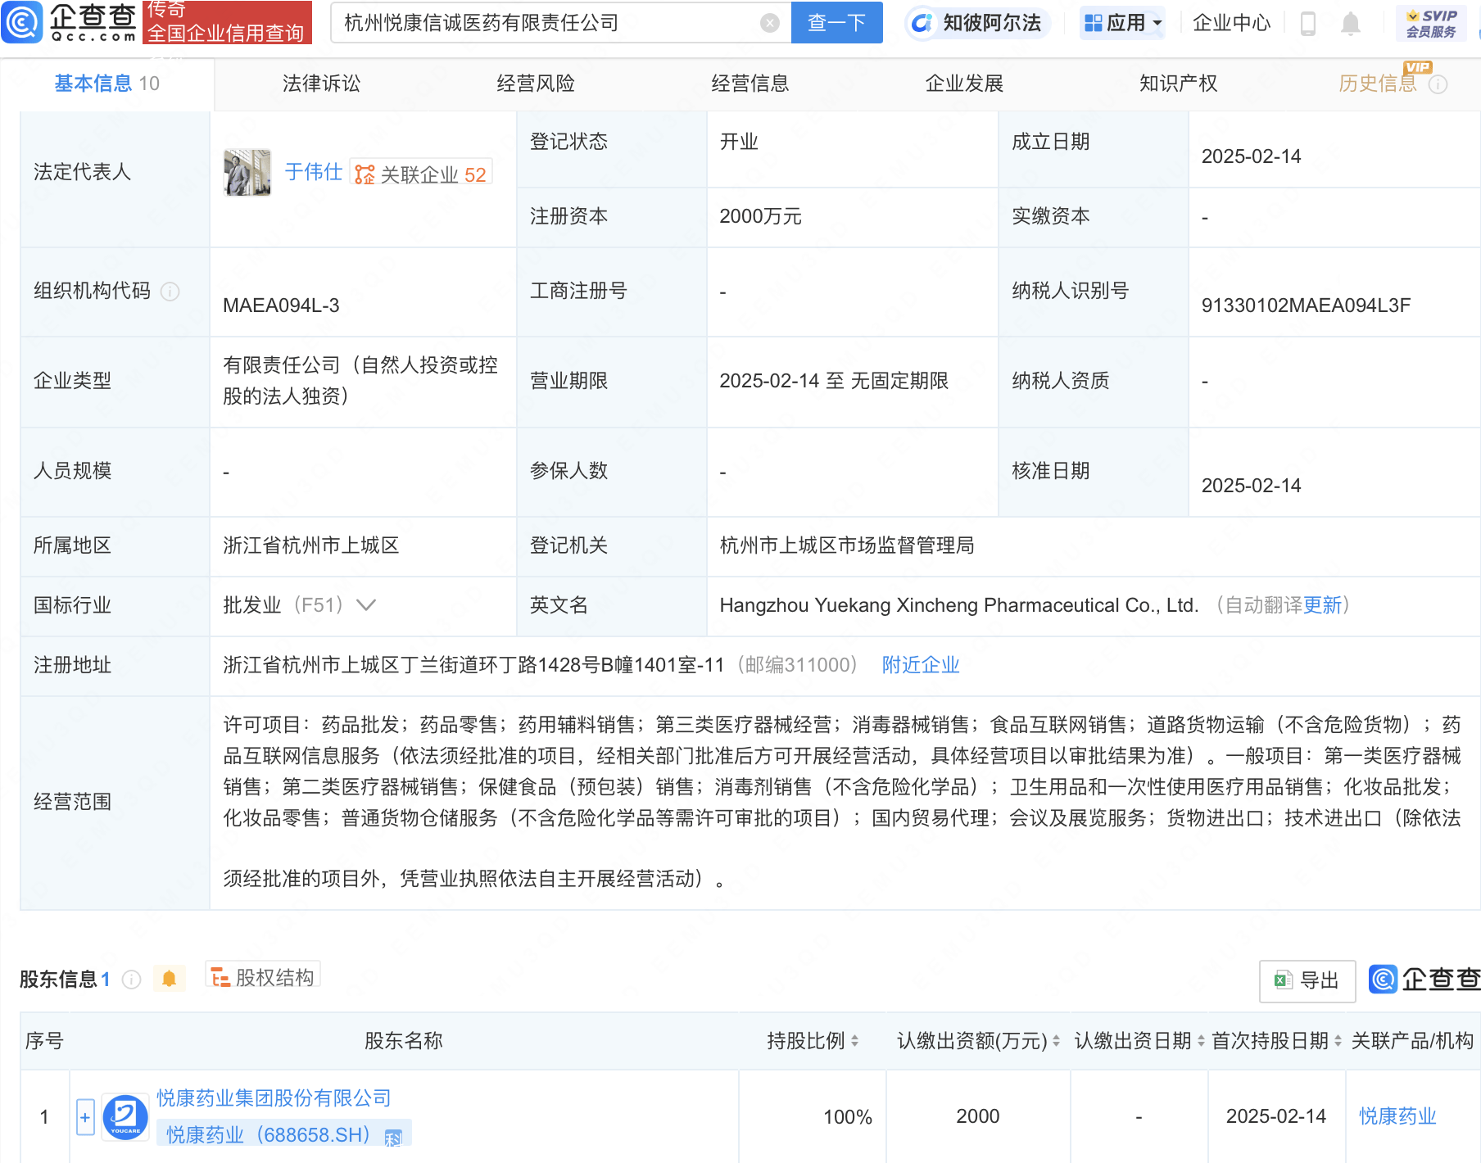Image resolution: width=1481 pixels, height=1163 pixels.
Task: Sort by 持股比例 column
Action: (855, 1041)
